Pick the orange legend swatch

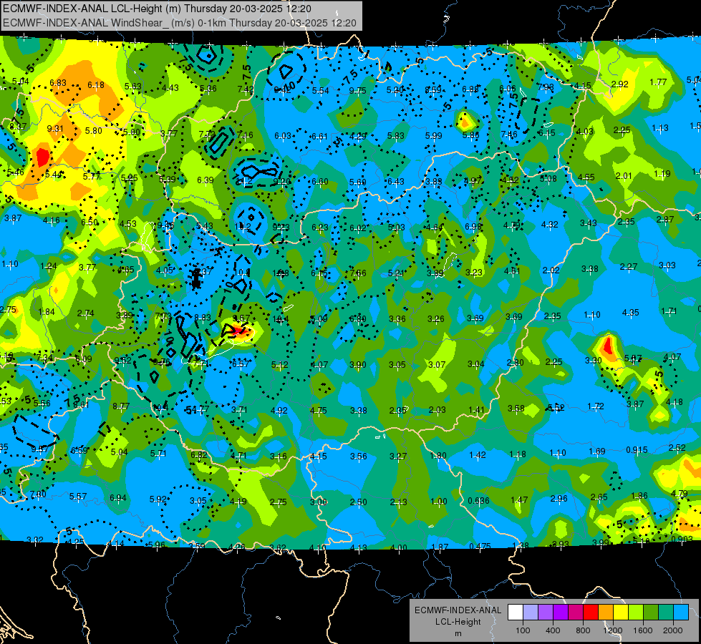tap(606, 613)
